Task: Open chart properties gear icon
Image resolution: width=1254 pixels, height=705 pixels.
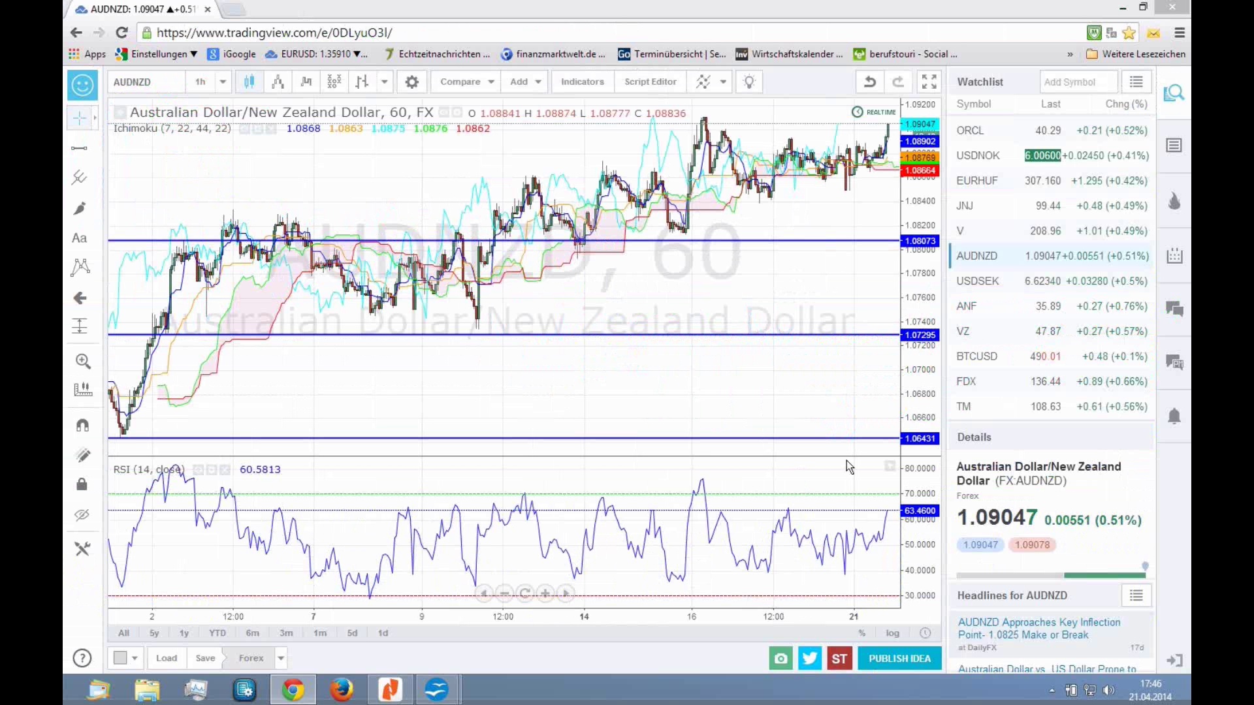Action: 411,82
